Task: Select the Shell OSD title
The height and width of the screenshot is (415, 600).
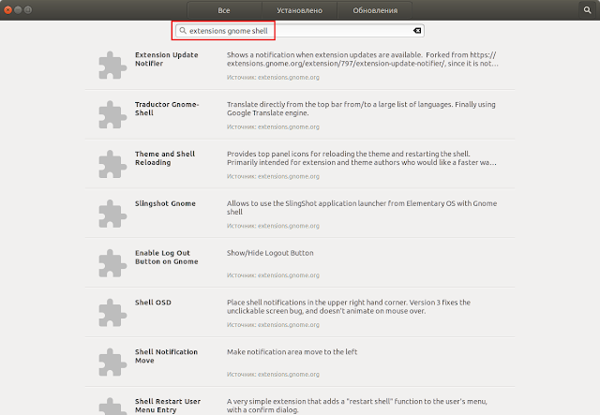Action: coord(153,303)
